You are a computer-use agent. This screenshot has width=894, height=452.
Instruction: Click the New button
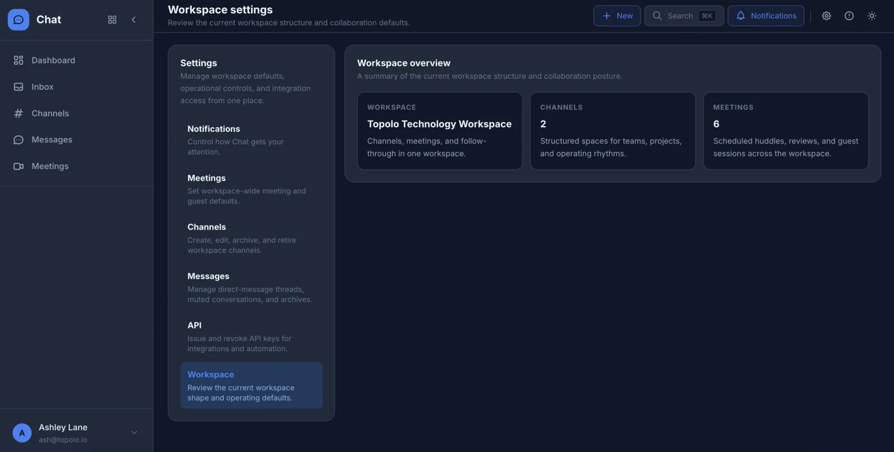click(x=617, y=16)
